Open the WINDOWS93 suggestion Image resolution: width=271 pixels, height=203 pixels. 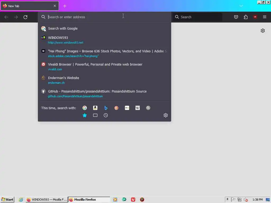(104, 40)
